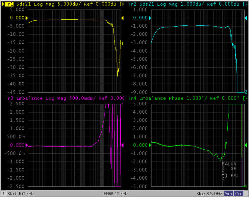This screenshot has height=197, width=249.
Task: Click the -500.0m scale value on Tr3
Action: (x=14, y=153)
